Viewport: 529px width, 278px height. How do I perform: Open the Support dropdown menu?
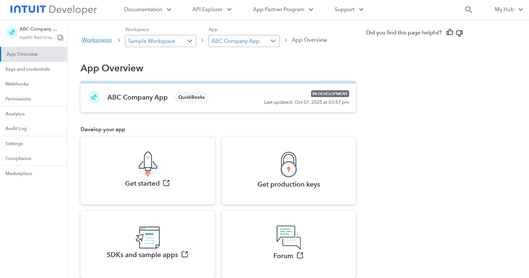pyautogui.click(x=349, y=10)
